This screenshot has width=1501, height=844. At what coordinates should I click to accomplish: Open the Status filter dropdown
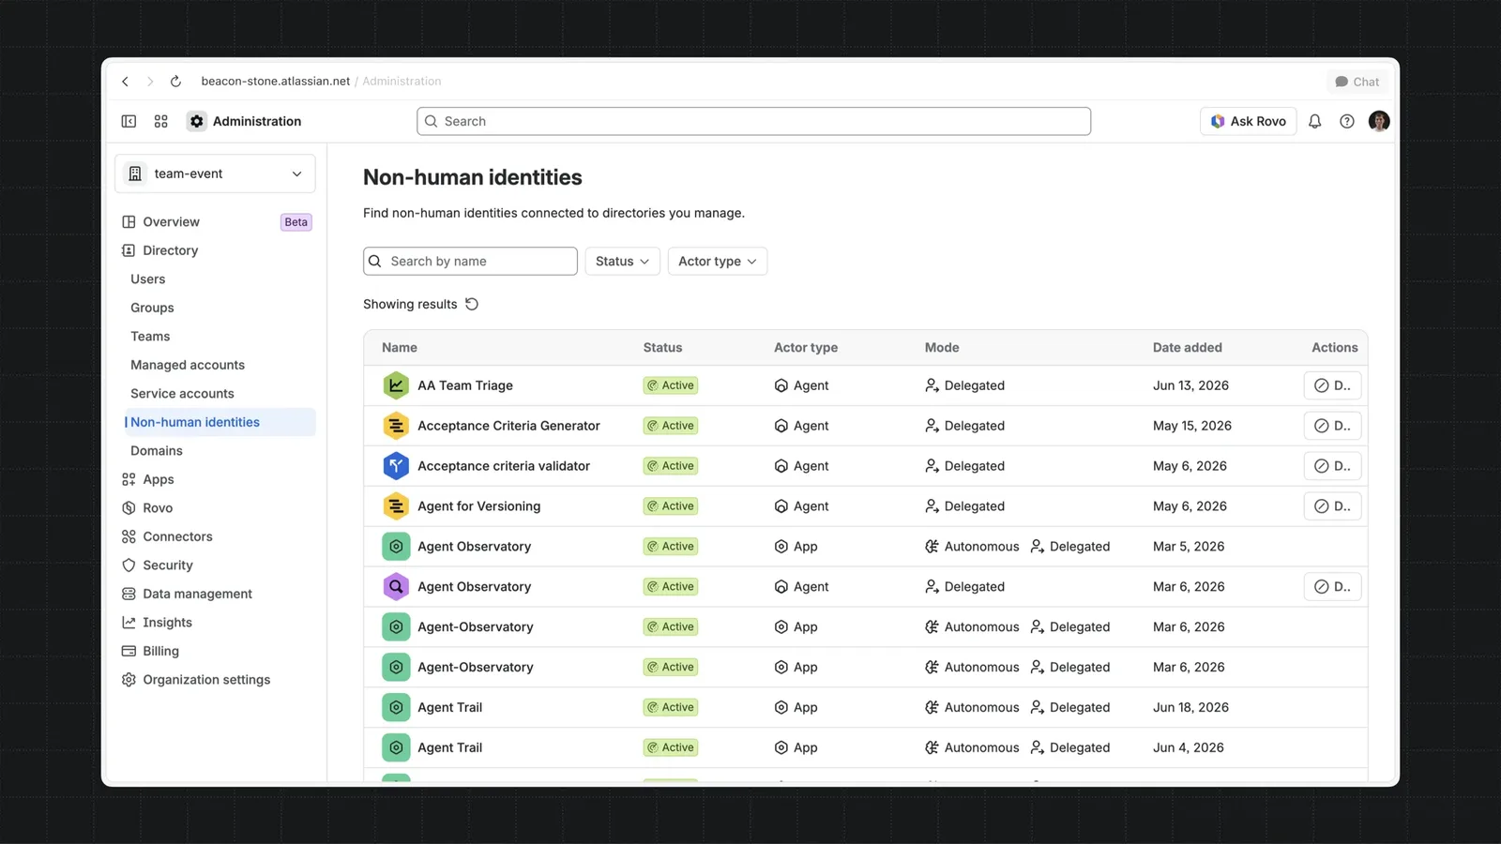click(623, 262)
